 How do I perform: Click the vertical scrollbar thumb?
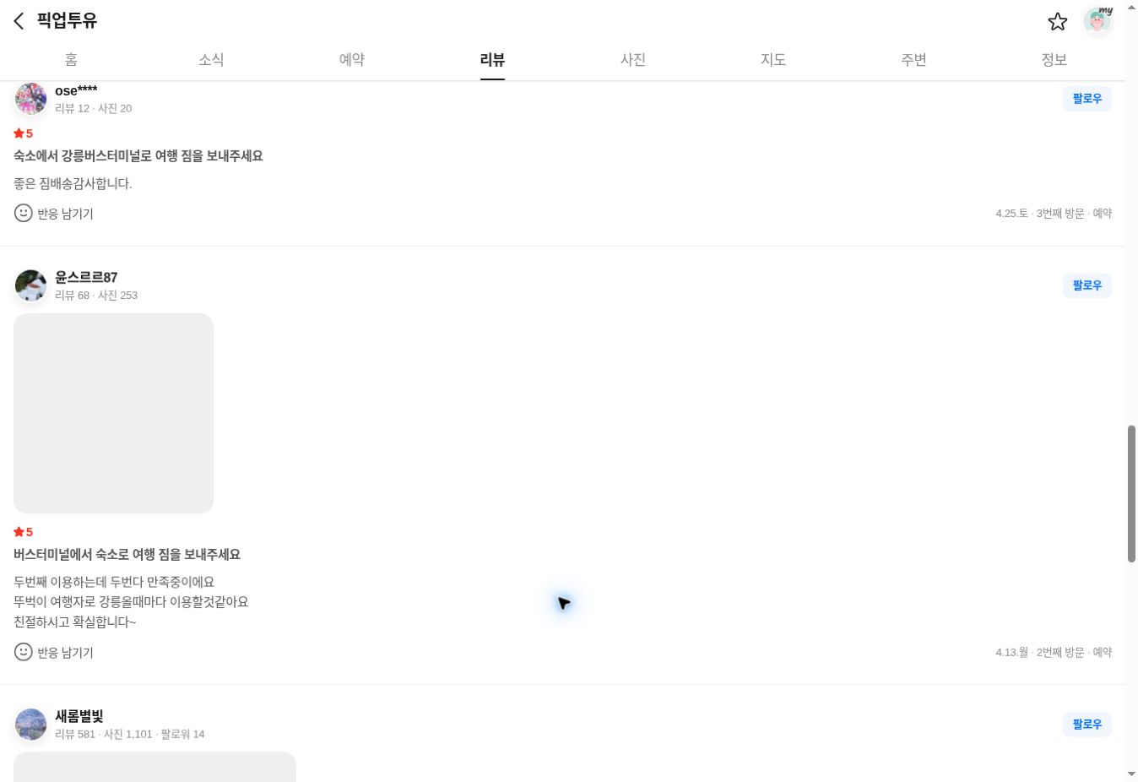1131,494
